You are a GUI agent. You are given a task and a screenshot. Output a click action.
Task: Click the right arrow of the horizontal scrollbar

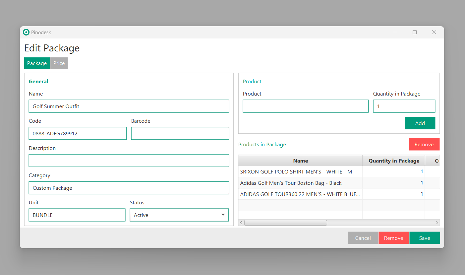tap(437, 222)
